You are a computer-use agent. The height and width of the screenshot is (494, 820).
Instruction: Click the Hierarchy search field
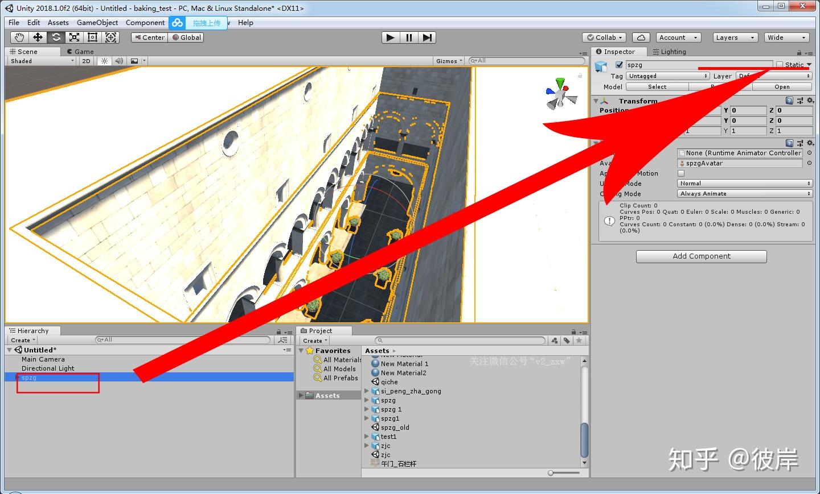(x=183, y=340)
